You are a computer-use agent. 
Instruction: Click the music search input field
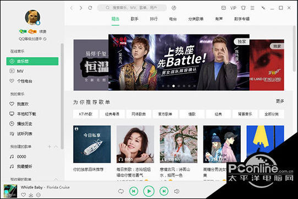click(x=132, y=8)
